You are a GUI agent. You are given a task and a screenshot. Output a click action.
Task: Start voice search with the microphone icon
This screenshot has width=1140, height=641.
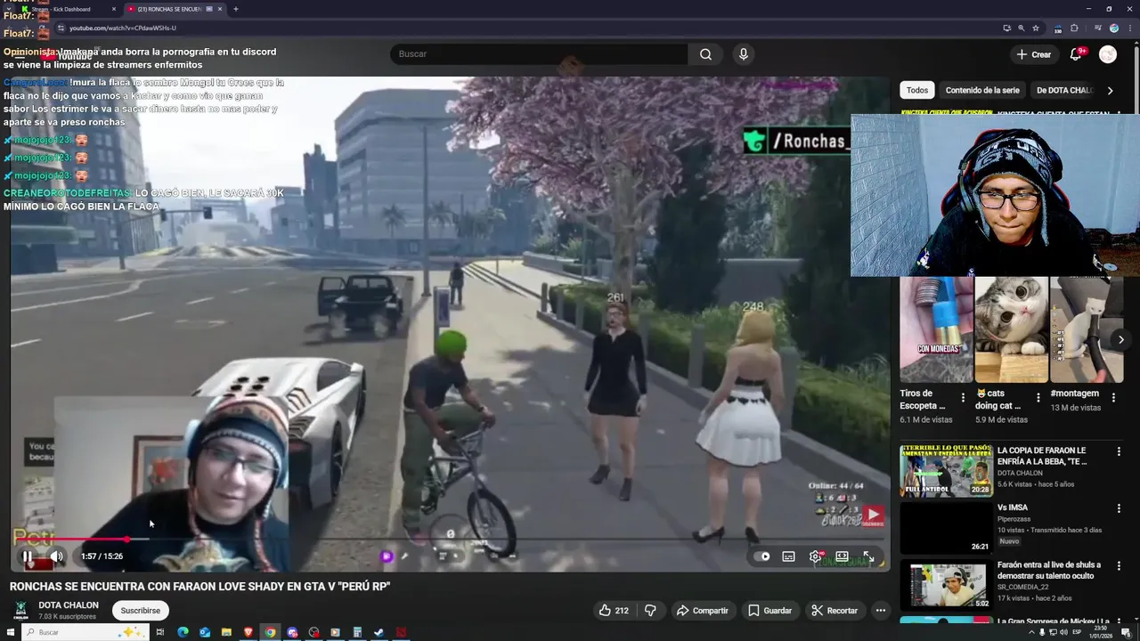click(x=744, y=54)
